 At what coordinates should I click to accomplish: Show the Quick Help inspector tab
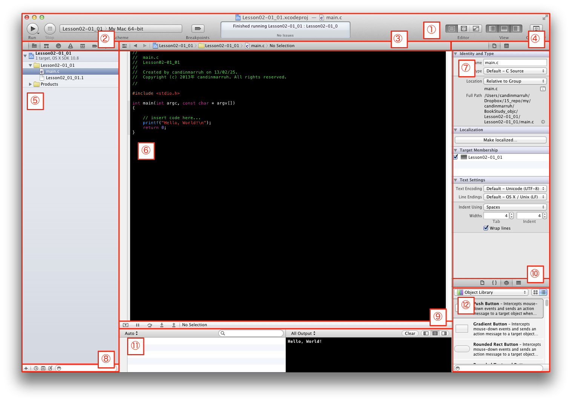(x=507, y=46)
